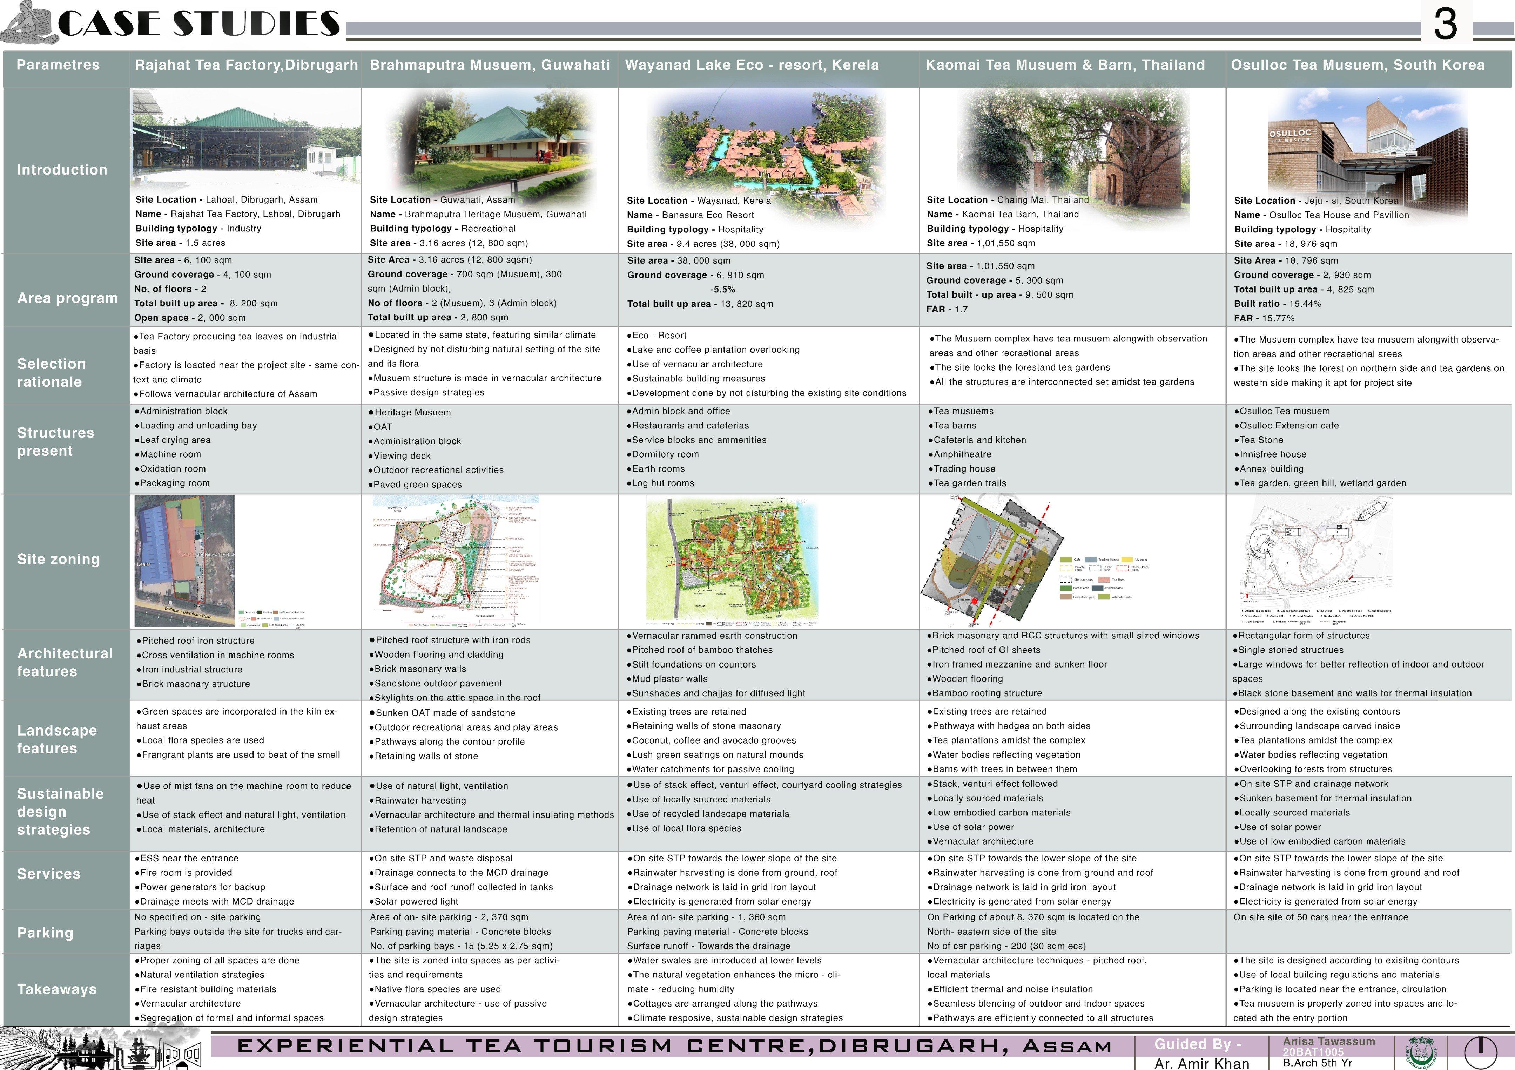Select the CASE STUDIES title
Screen dimensions: 1515x1070
[x=199, y=24]
